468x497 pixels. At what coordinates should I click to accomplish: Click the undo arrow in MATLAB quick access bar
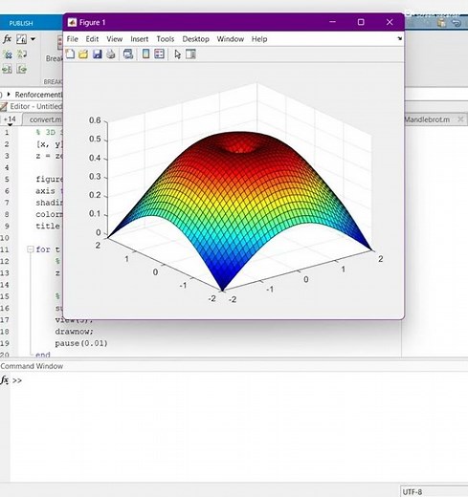[x=457, y=23]
